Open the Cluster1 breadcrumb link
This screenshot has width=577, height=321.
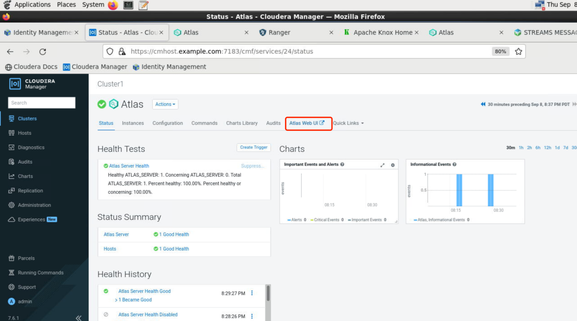110,84
